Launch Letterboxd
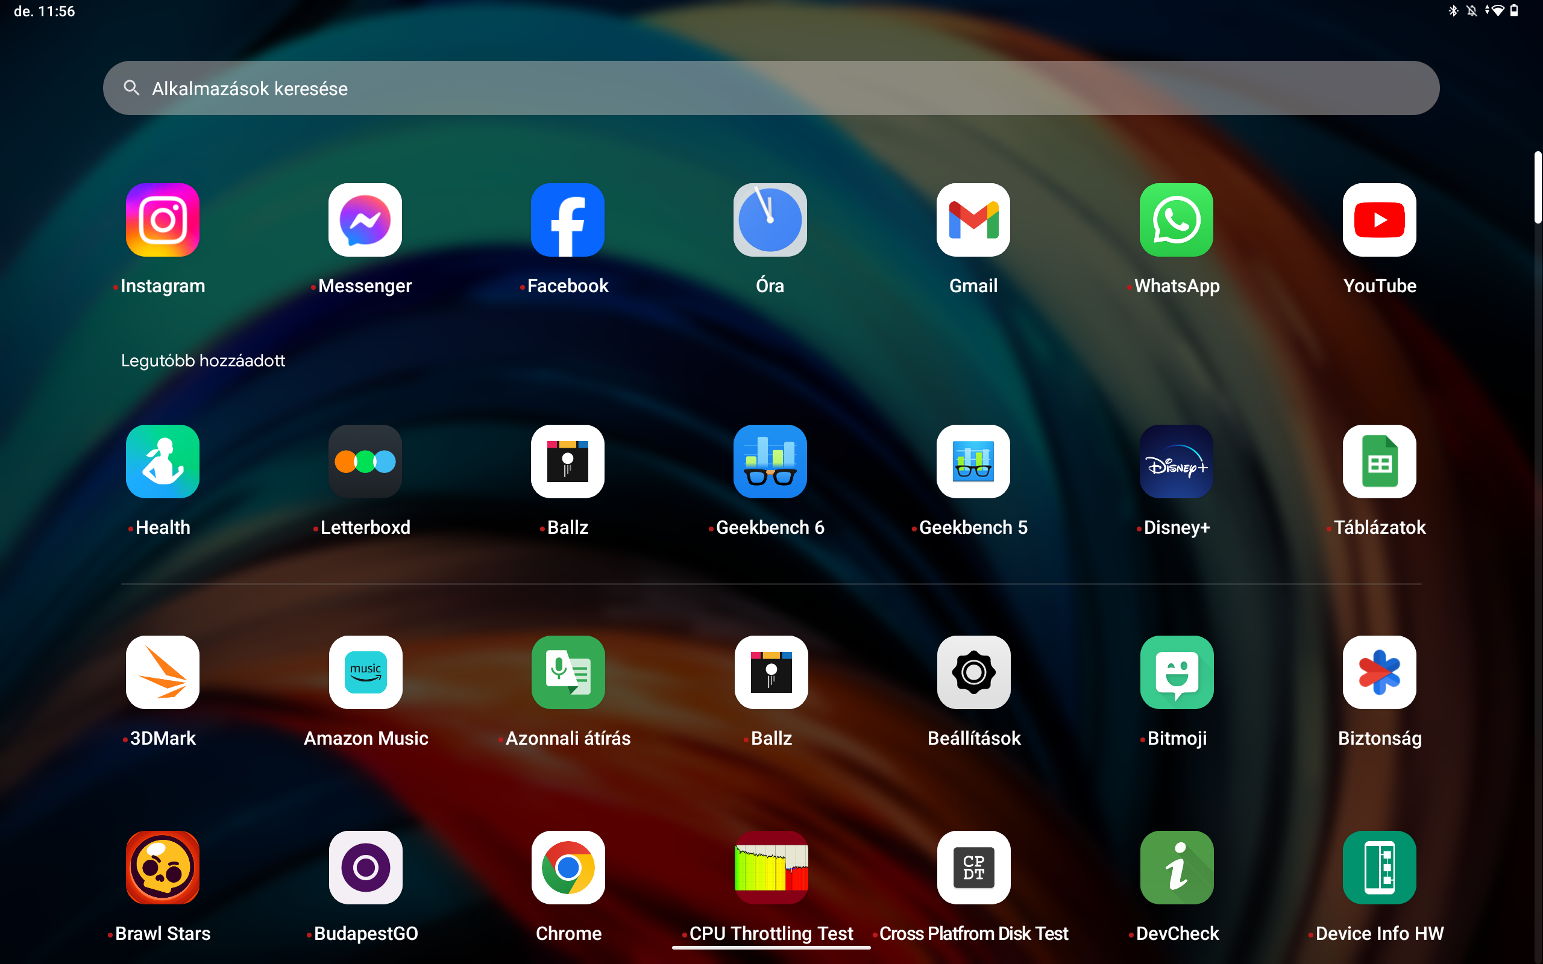Image resolution: width=1543 pixels, height=964 pixels. (x=365, y=462)
